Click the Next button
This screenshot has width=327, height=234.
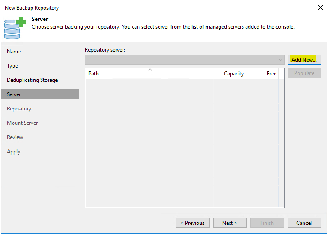coord(230,223)
